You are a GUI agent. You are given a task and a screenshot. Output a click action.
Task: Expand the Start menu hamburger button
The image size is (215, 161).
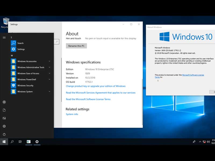tap(4, 38)
